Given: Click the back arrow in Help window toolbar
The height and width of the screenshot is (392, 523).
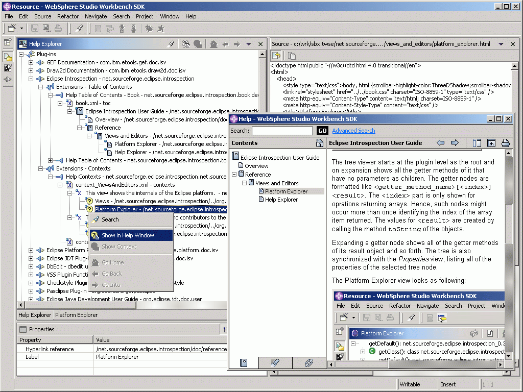Looking at the screenshot, I should coord(441,143).
